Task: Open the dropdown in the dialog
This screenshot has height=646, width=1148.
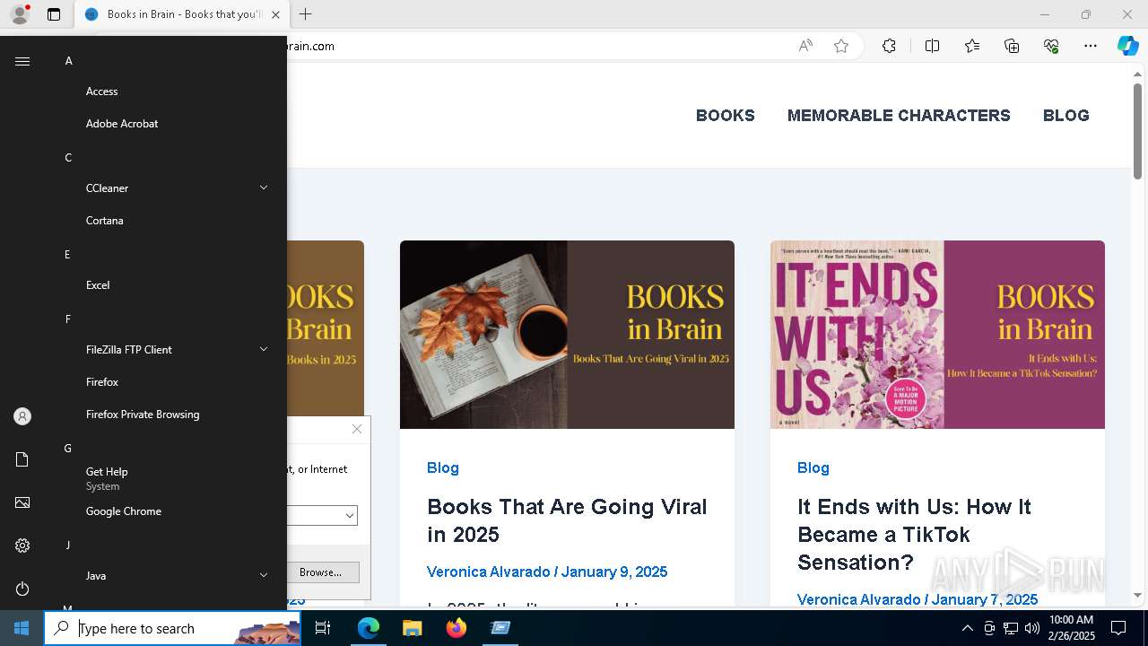Action: [x=349, y=515]
